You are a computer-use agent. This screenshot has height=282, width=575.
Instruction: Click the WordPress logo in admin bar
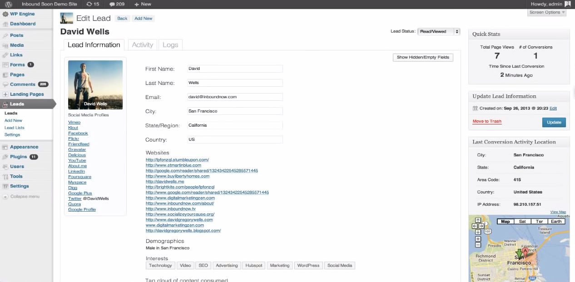coord(8,4)
